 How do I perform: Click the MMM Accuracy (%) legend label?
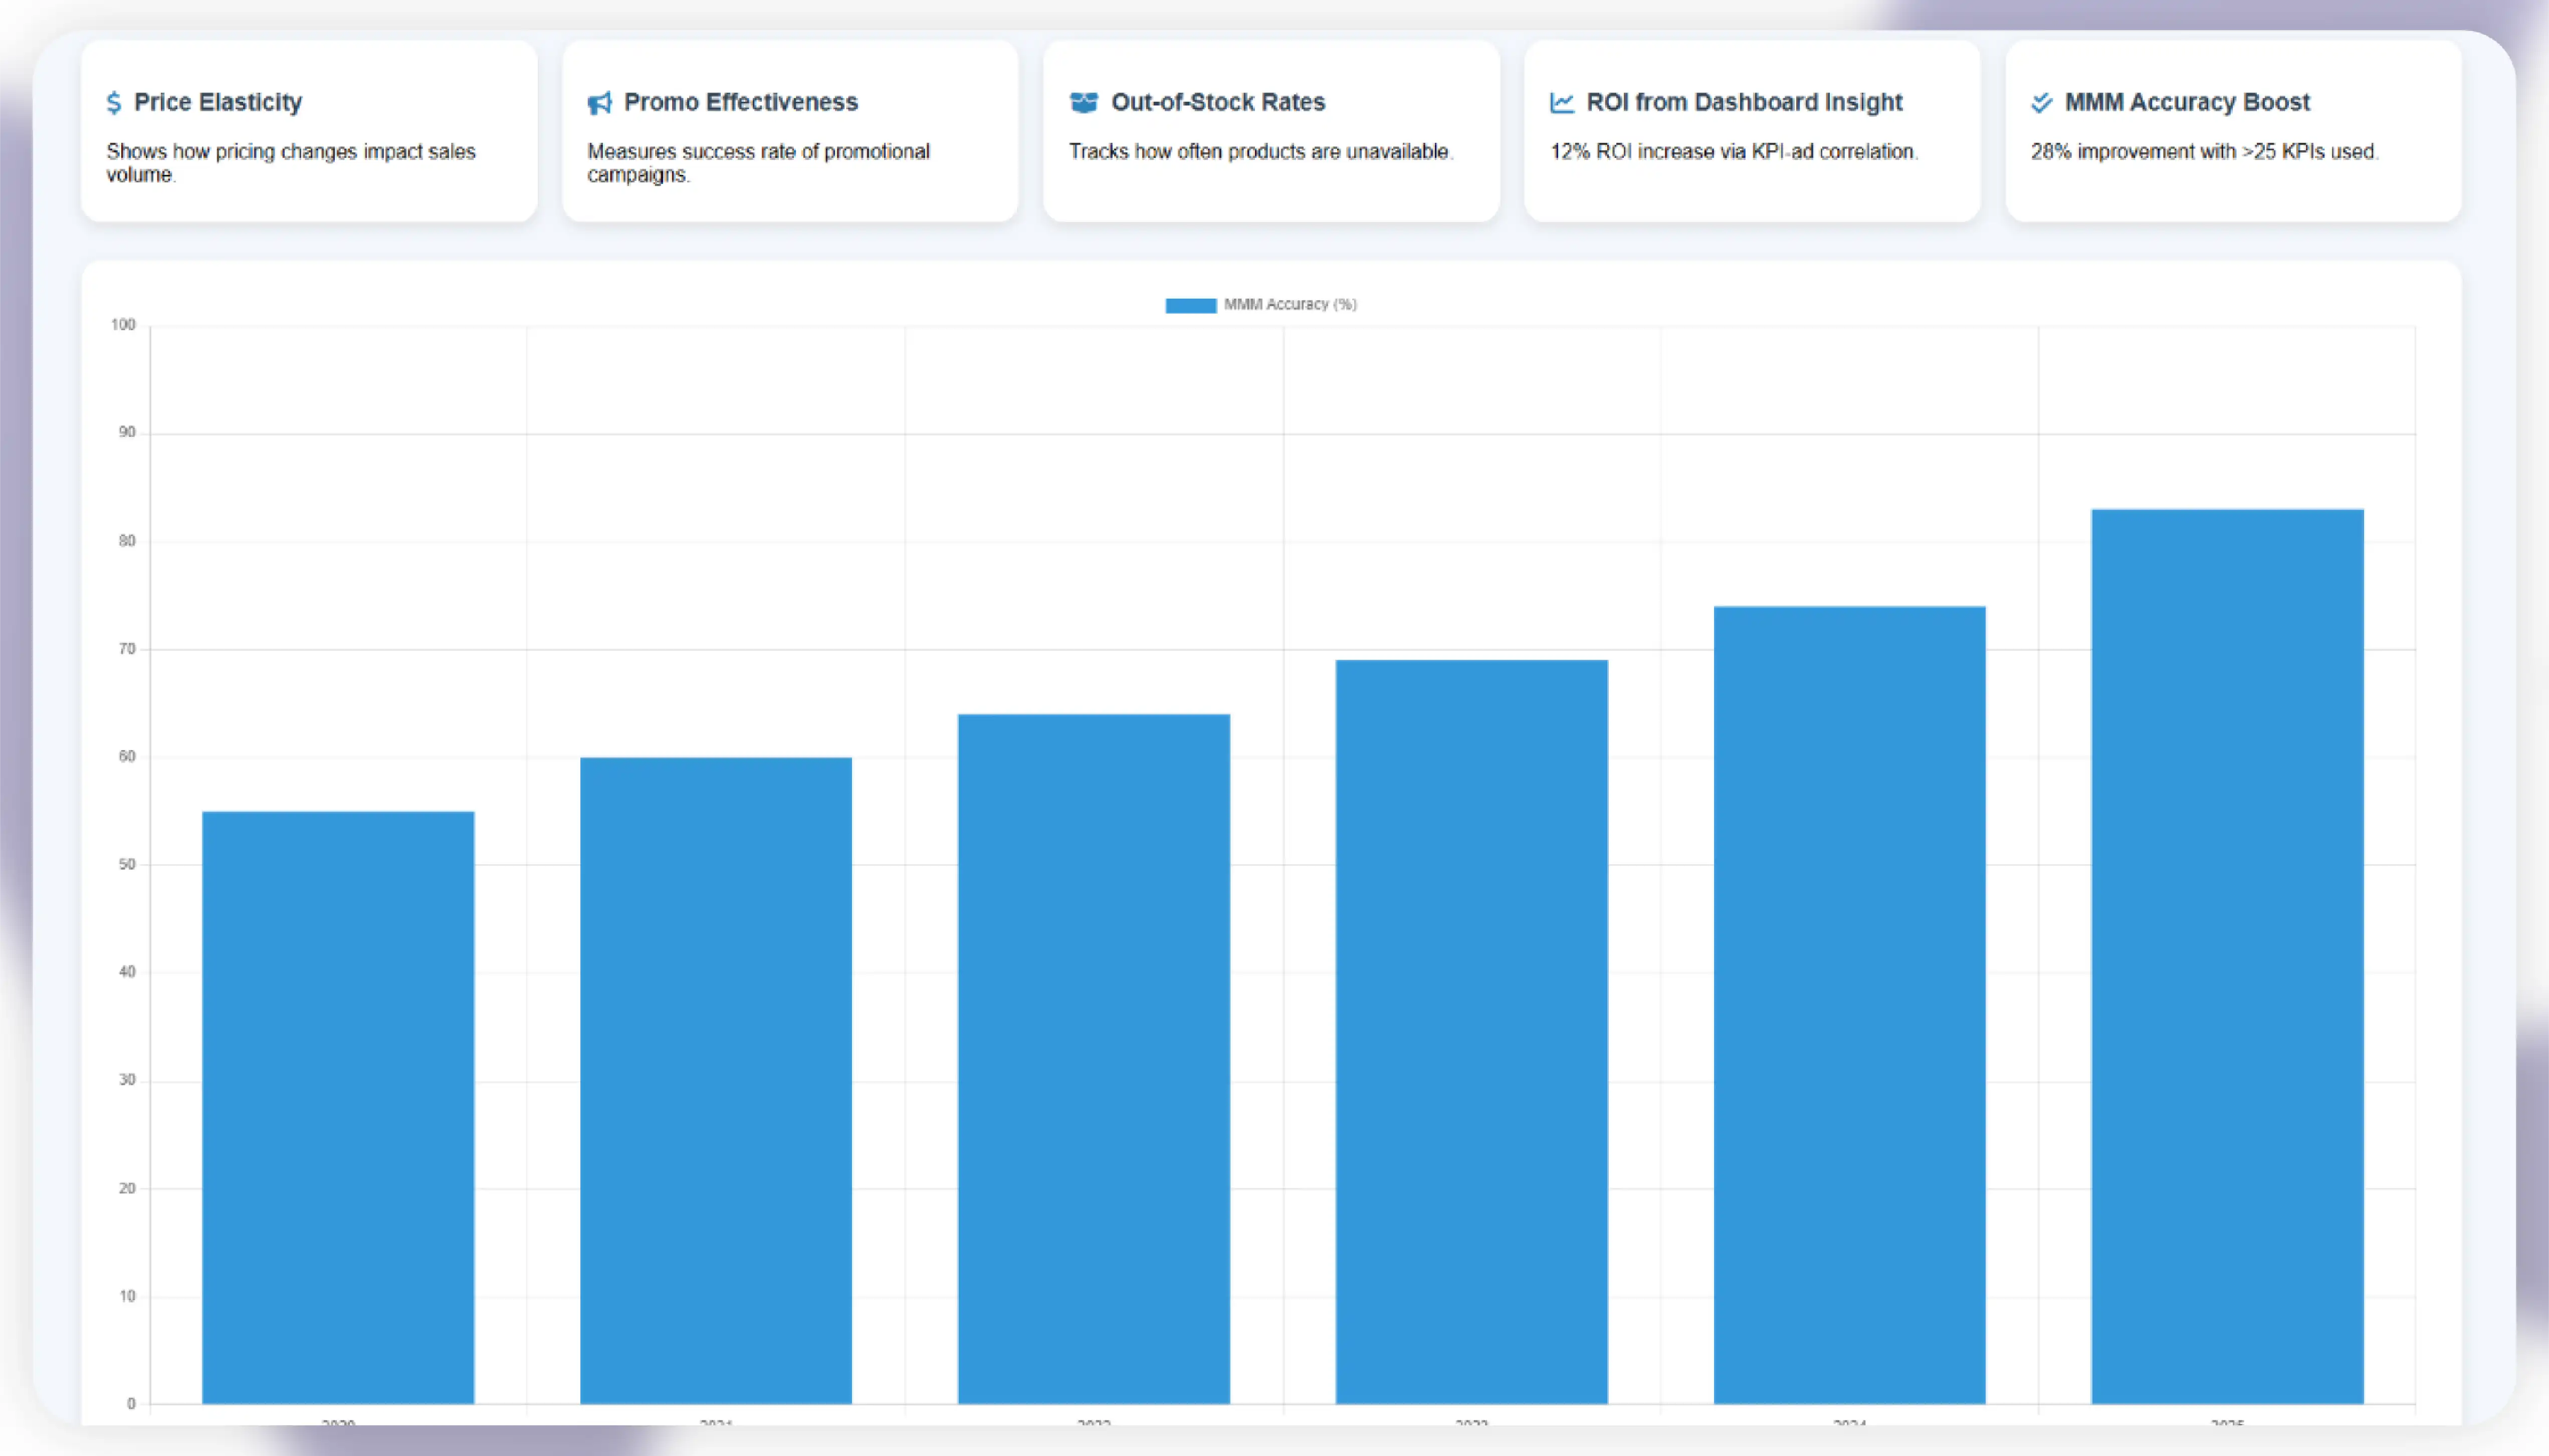click(x=1289, y=305)
